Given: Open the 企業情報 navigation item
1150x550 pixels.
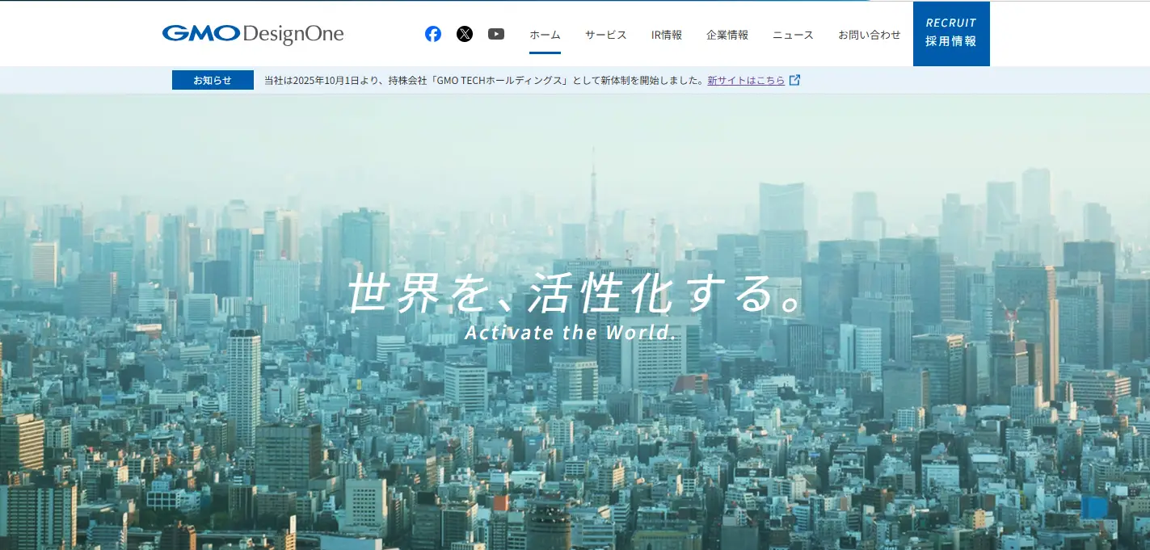Looking at the screenshot, I should (x=727, y=35).
